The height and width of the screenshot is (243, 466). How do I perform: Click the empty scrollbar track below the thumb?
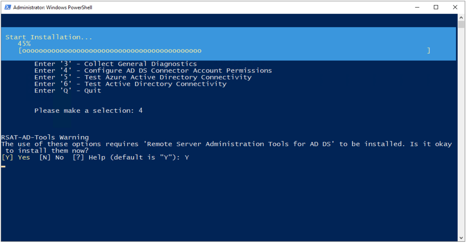(x=461, y=132)
